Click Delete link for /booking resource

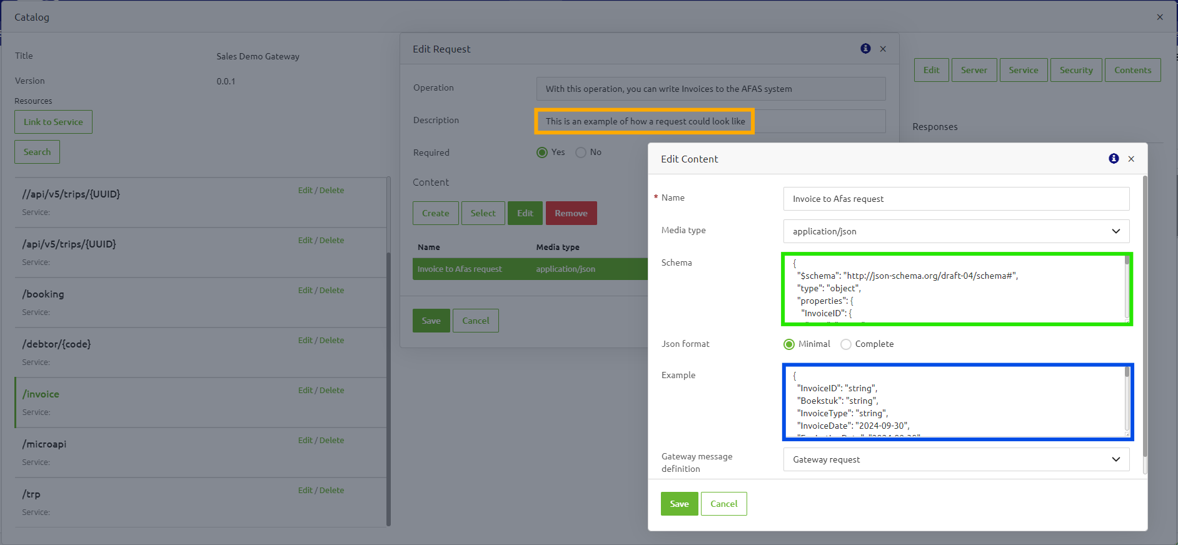click(331, 290)
